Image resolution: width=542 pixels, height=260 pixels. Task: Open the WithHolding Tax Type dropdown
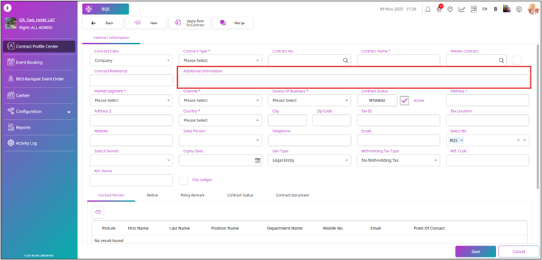398,161
